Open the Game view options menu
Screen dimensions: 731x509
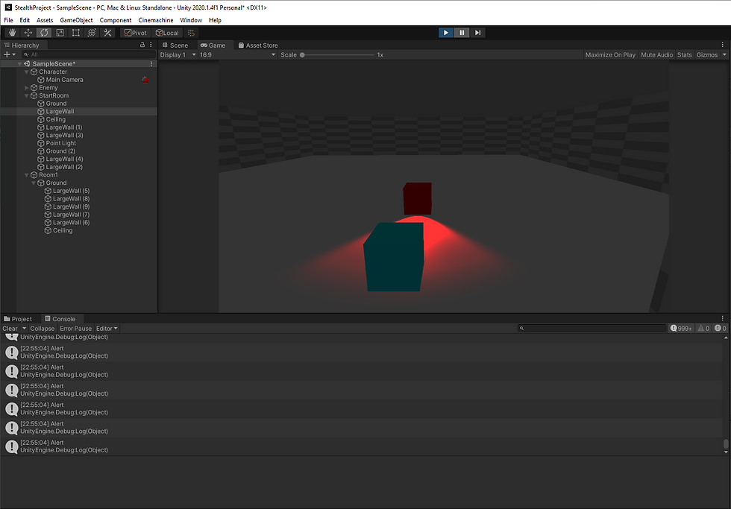[x=723, y=45]
